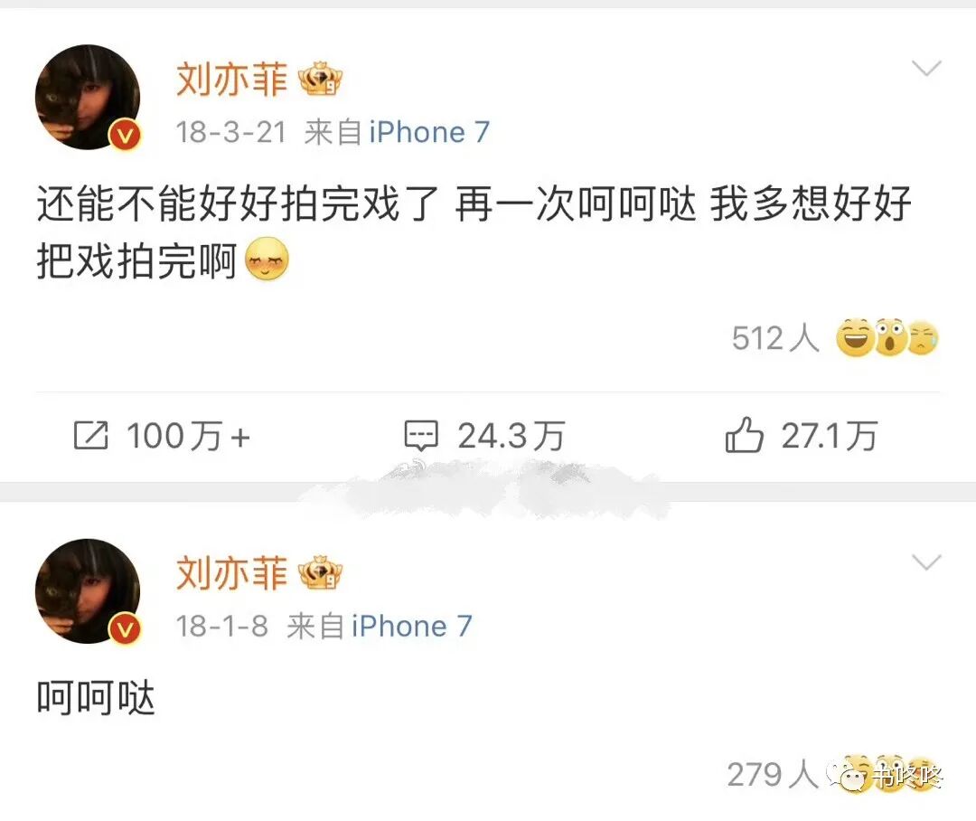The image size is (976, 821).
Task: Open reaction emojis next to 512人
Action: 887,337
